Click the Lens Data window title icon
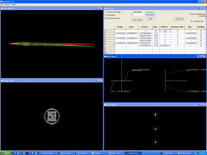Screen dimensions: 207x155 point(105,8)
